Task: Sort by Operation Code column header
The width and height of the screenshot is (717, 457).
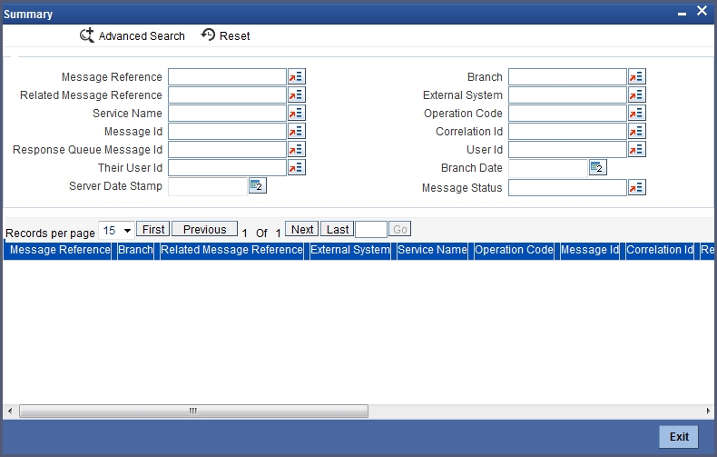Action: click(514, 250)
